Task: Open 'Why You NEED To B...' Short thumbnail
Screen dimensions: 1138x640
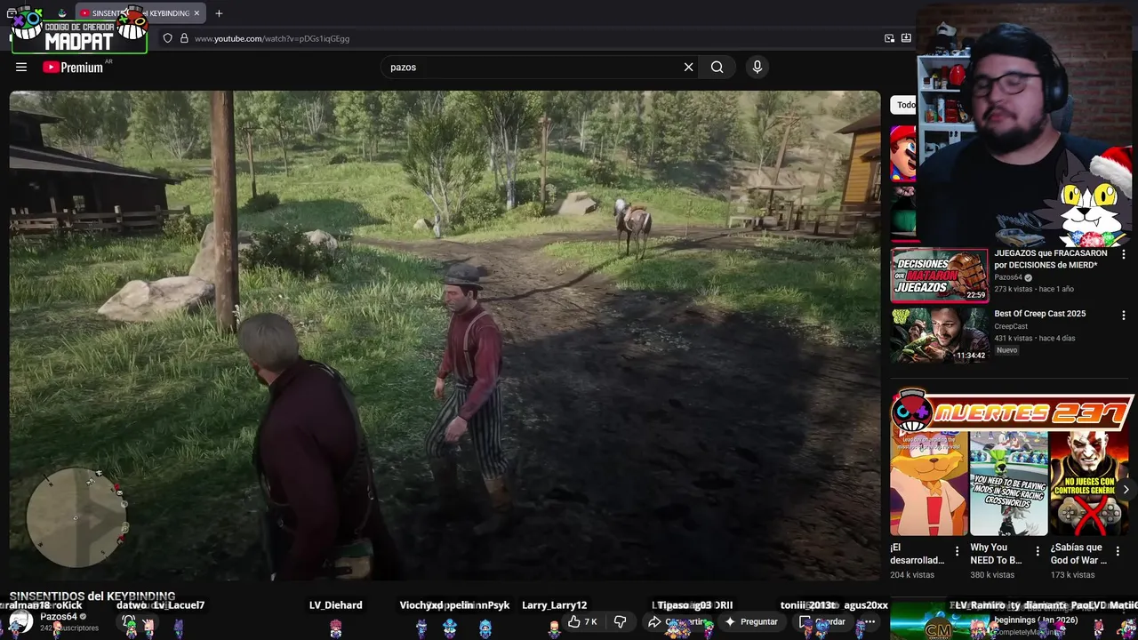Action: (x=1009, y=484)
